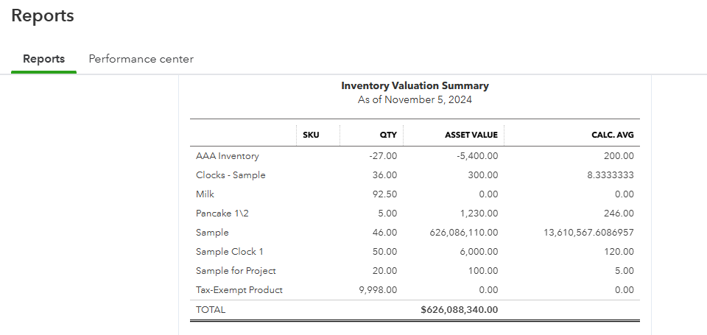
Task: Click the Inventory Valuation Summary report title
Action: 415,86
